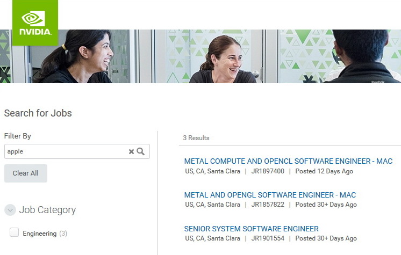This screenshot has width=401, height=255.
Task: Click job ID JR1897400
Action: tap(268, 171)
